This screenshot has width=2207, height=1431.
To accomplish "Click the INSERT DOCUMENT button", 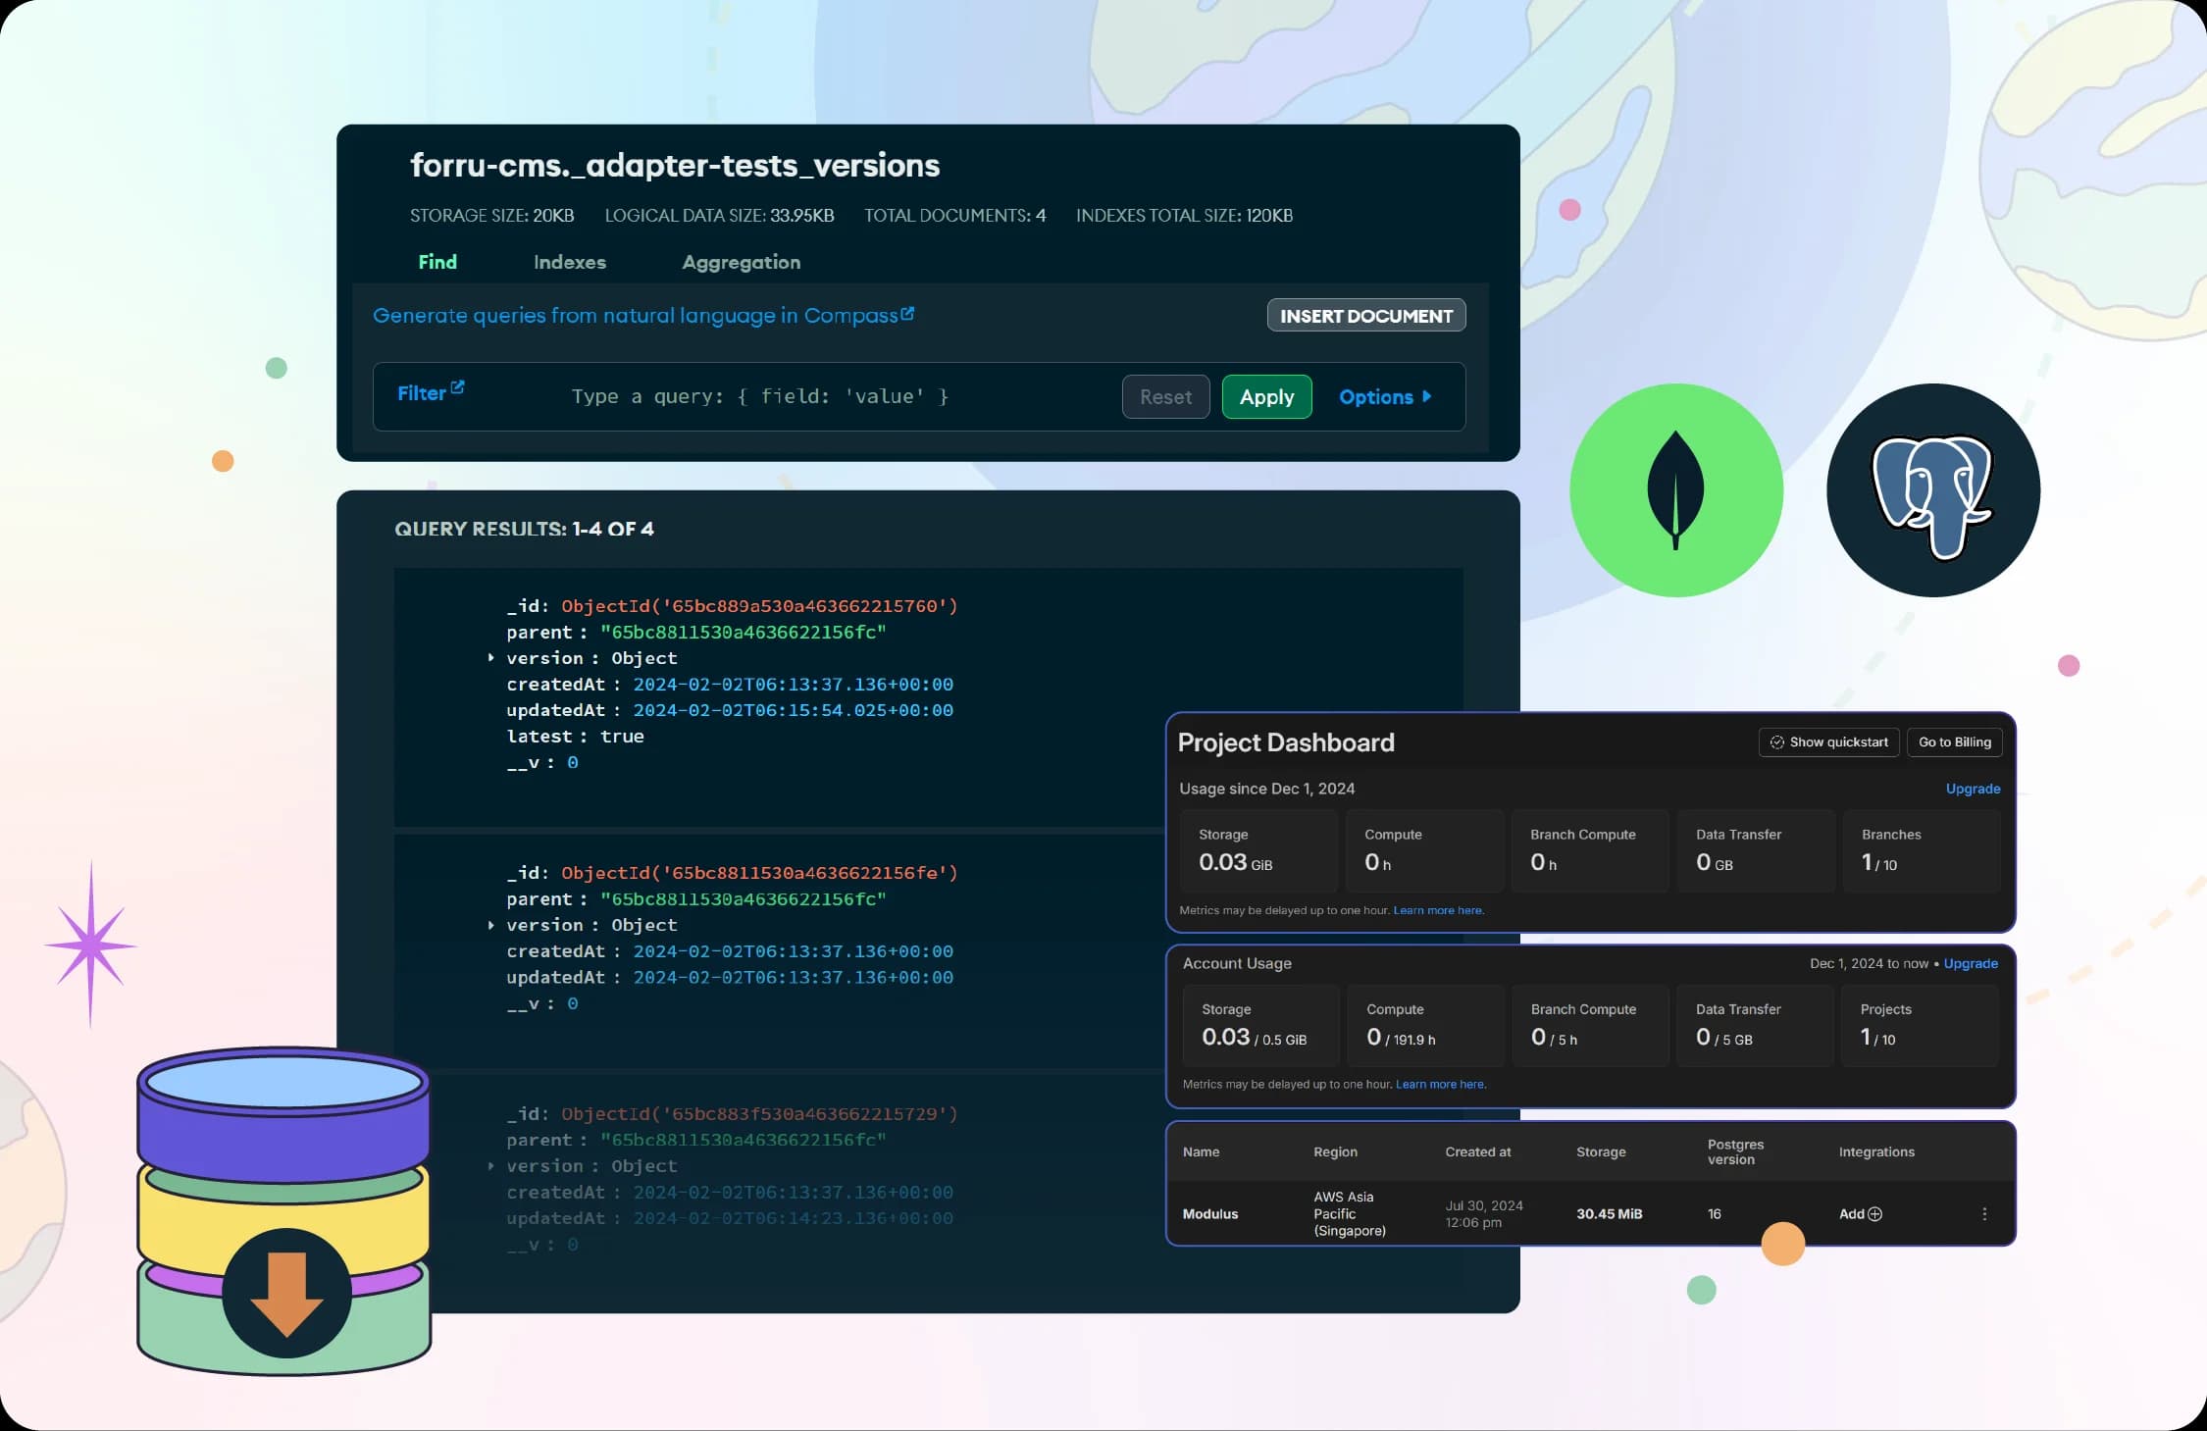I will [x=1365, y=316].
